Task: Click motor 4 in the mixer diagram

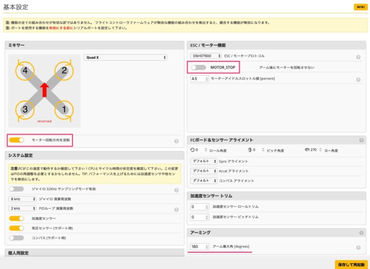Action: [x=24, y=71]
